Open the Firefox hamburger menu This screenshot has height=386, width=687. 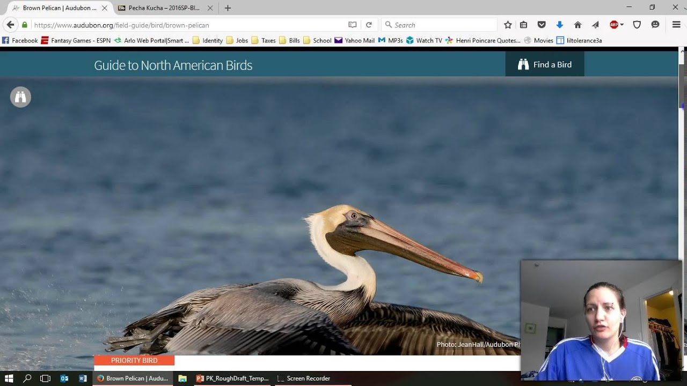676,25
